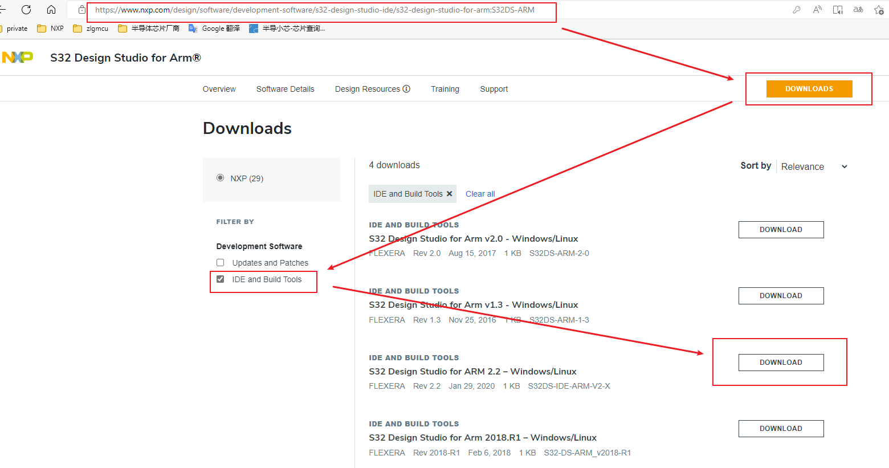Click the S32 Design Studio for Arm® page heading
The image size is (889, 468).
(x=125, y=58)
